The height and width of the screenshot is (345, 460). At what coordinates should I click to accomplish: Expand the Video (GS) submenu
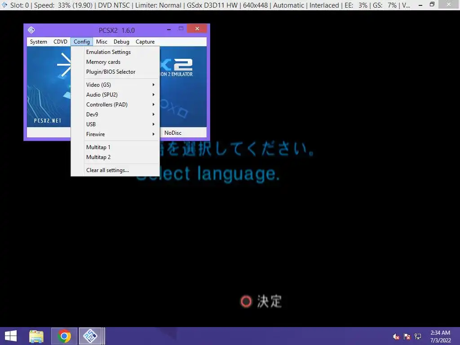tap(115, 85)
